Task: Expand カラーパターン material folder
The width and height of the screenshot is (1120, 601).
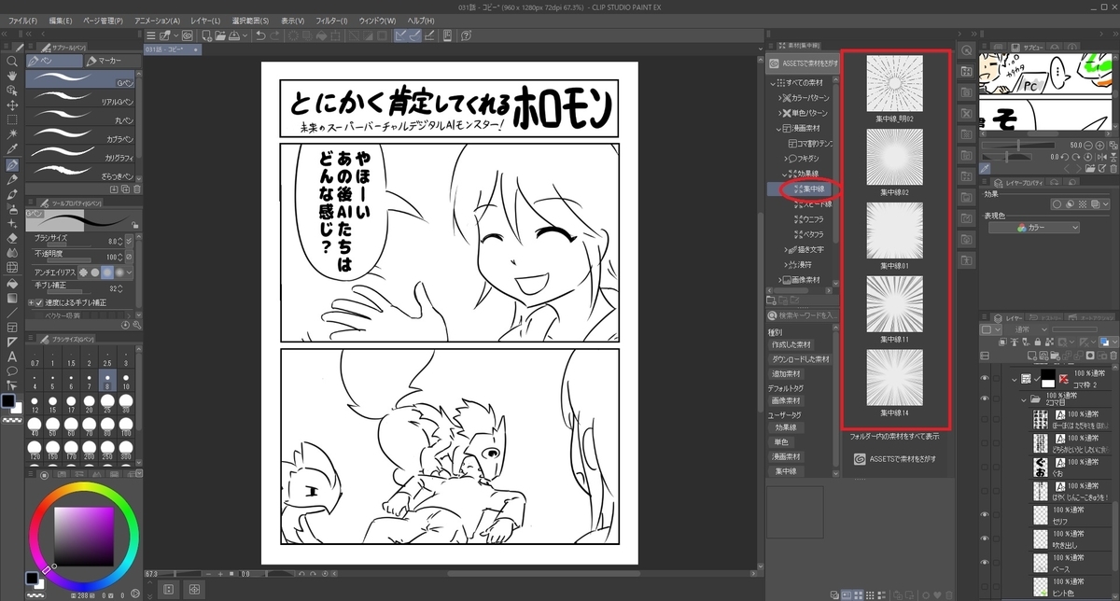Action: (x=781, y=97)
